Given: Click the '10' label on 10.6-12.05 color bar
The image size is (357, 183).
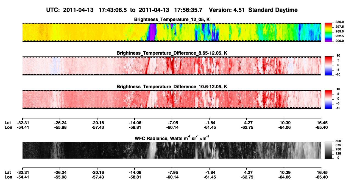Looking at the screenshot, I should click(339, 89).
